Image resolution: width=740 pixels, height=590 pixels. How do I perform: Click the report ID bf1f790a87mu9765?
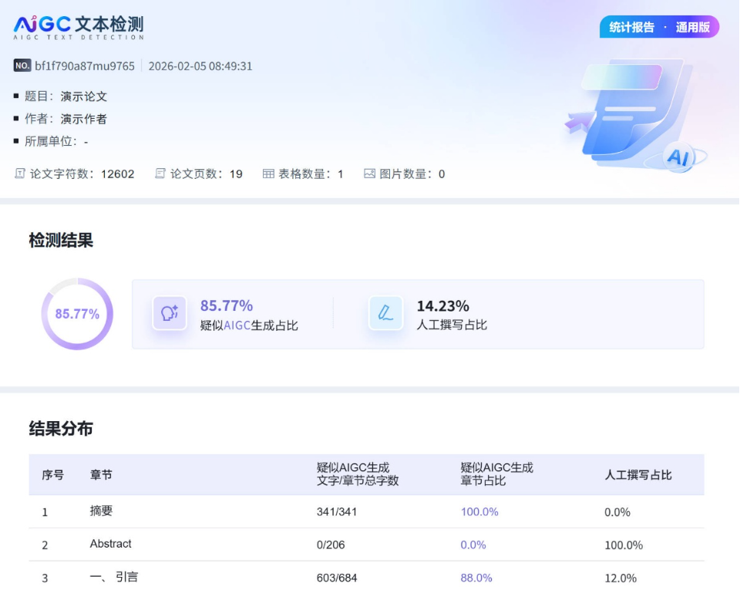tap(85, 66)
